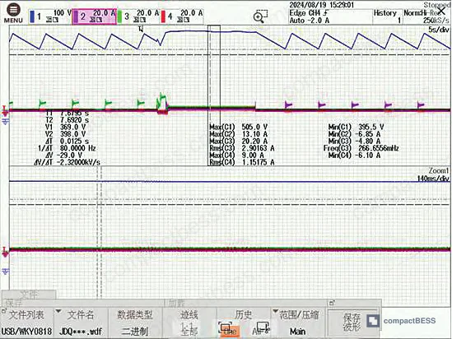Switch to the 加载 tab
Screen dimensions: 452x339
[176, 303]
